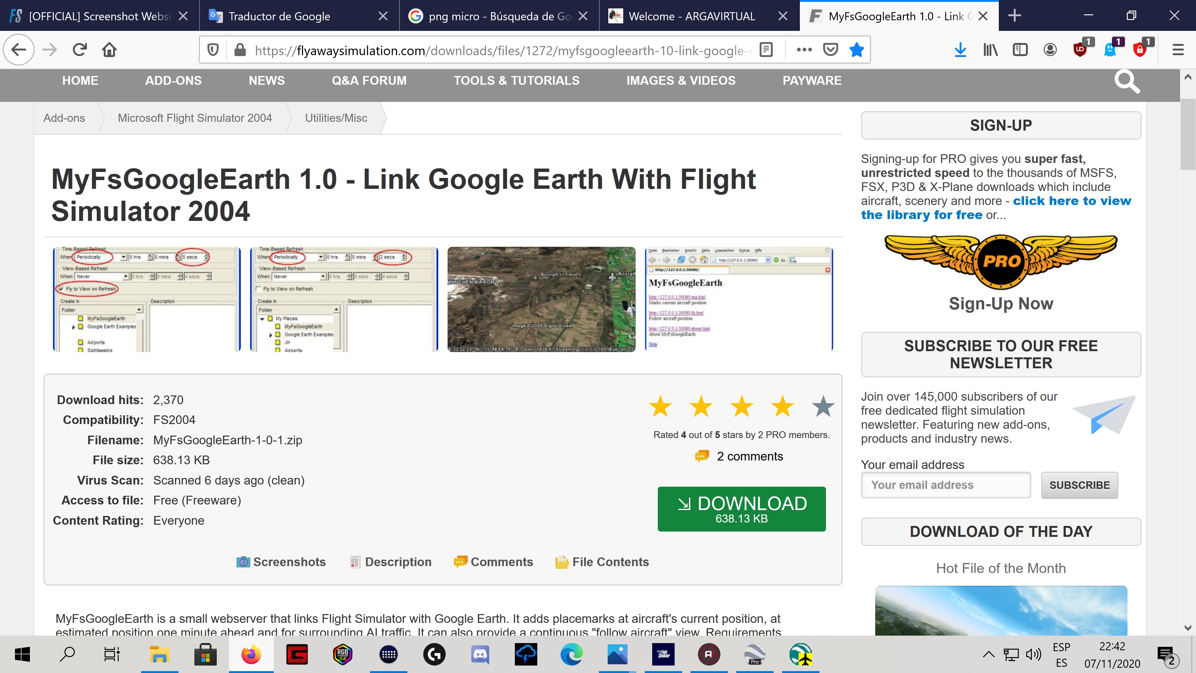Open the Ghostery extension icon

click(1111, 49)
